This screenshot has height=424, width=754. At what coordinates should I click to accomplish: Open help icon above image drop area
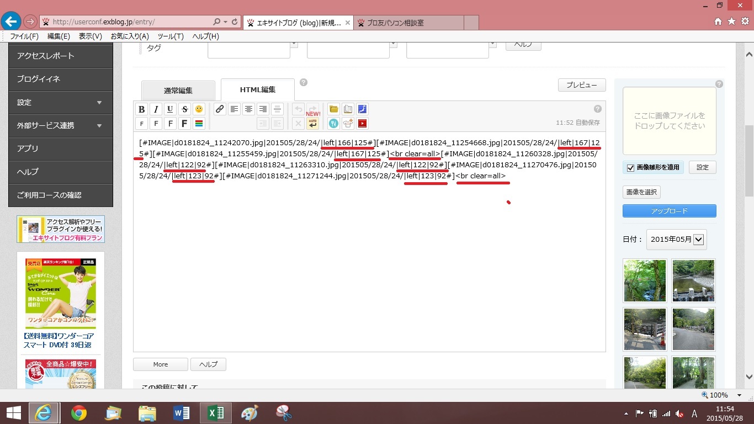[x=719, y=84]
